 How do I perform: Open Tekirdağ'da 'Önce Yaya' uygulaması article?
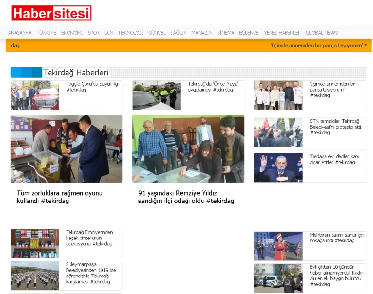pyautogui.click(x=213, y=87)
